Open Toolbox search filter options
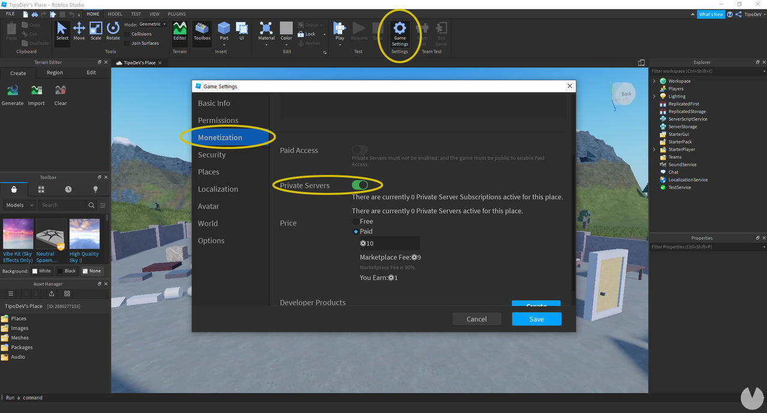The width and height of the screenshot is (767, 413). click(x=102, y=205)
